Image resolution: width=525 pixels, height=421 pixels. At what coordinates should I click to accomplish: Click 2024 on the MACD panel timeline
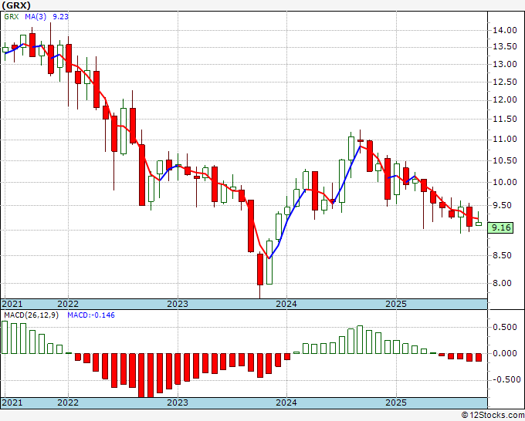click(286, 402)
